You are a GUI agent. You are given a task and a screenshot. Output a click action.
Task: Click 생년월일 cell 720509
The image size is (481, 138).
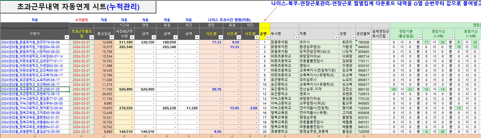pos(363,132)
